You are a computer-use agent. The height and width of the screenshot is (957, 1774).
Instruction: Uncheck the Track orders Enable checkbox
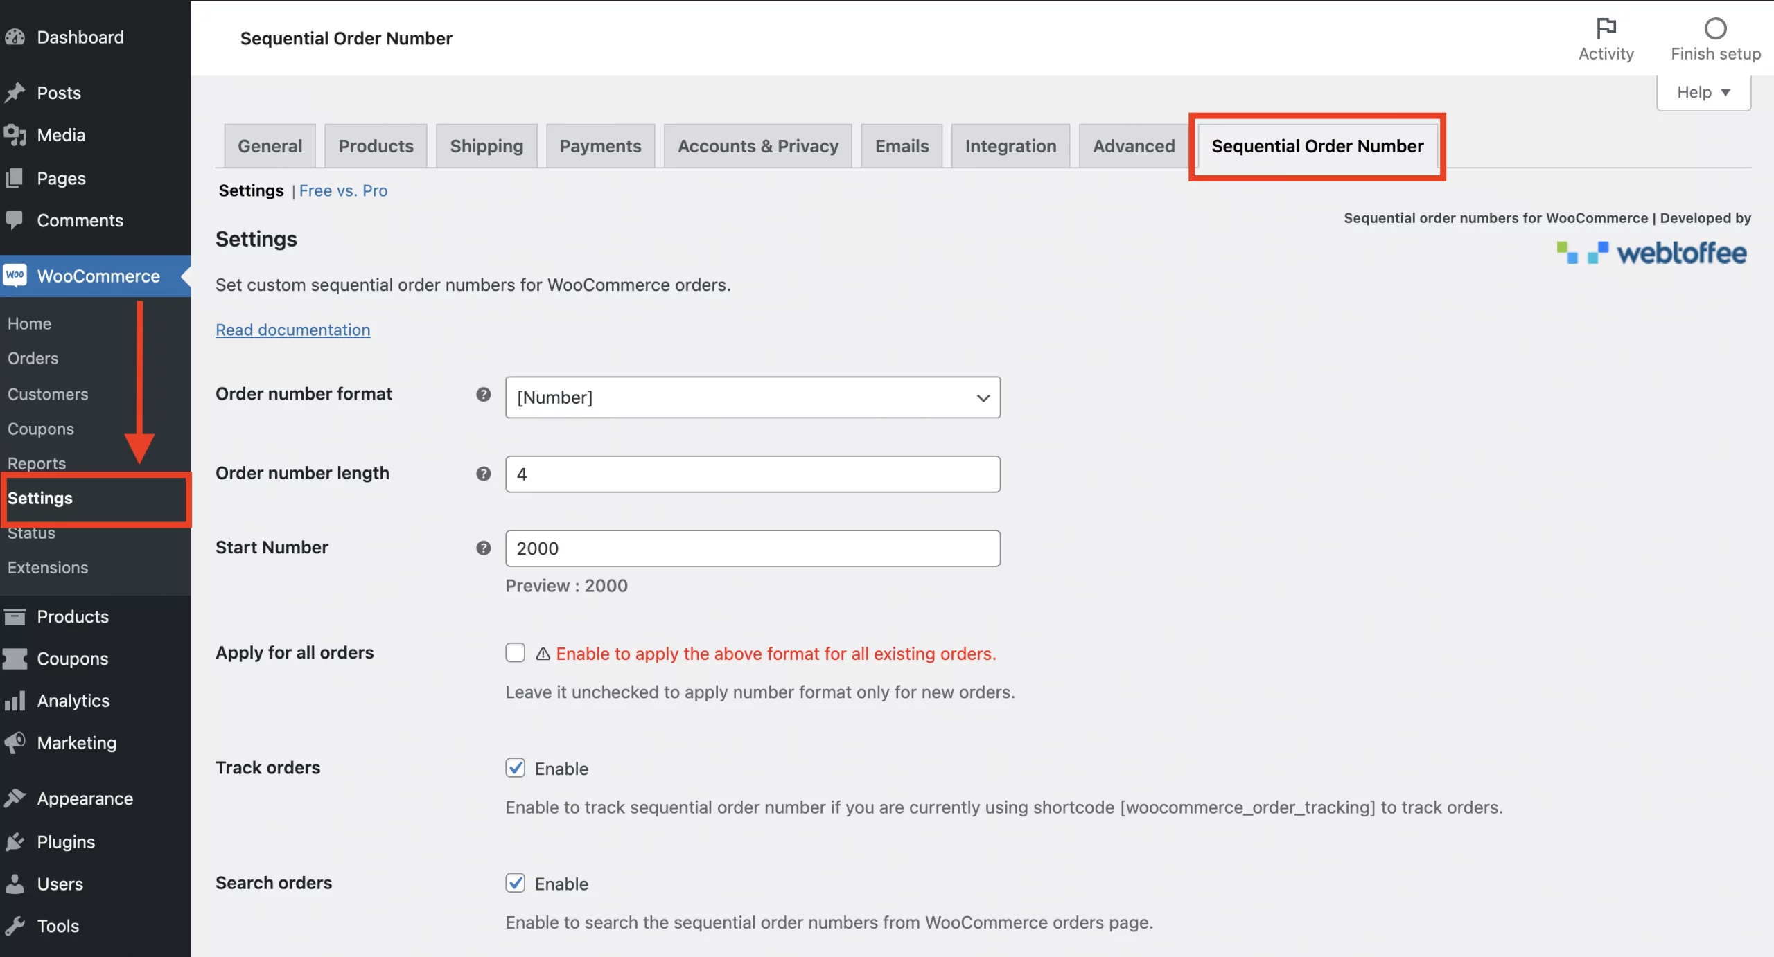pyautogui.click(x=515, y=767)
